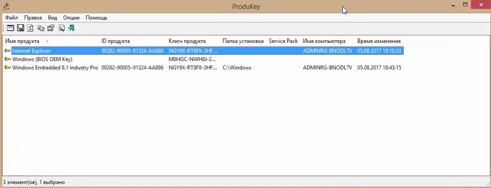Click the Select Source toolbar icon
Screen dimensions: 491x188
(10, 28)
